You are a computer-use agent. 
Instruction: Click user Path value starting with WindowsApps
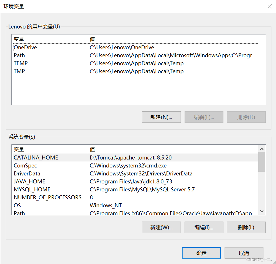coord(173,55)
